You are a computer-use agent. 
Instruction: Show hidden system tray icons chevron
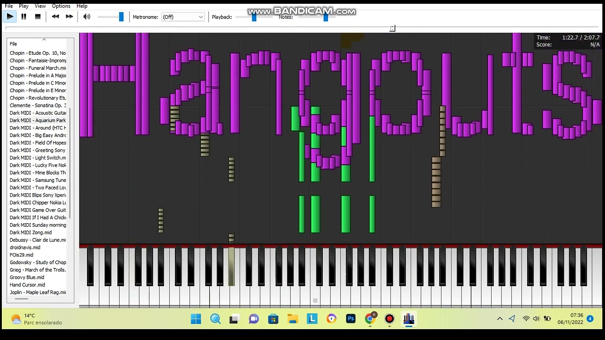[500, 319]
